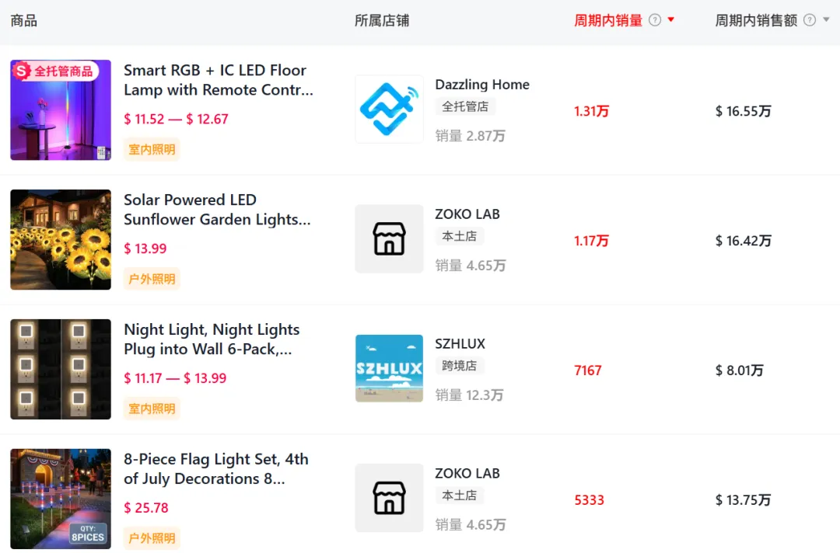Click the Dazzling Home store name
The image size is (840, 553).
(482, 85)
